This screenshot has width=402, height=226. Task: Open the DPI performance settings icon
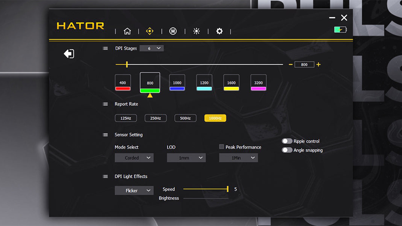[150, 31]
